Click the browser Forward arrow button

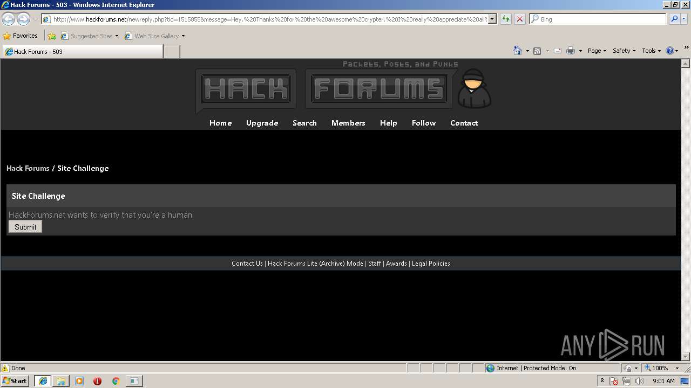click(x=23, y=19)
